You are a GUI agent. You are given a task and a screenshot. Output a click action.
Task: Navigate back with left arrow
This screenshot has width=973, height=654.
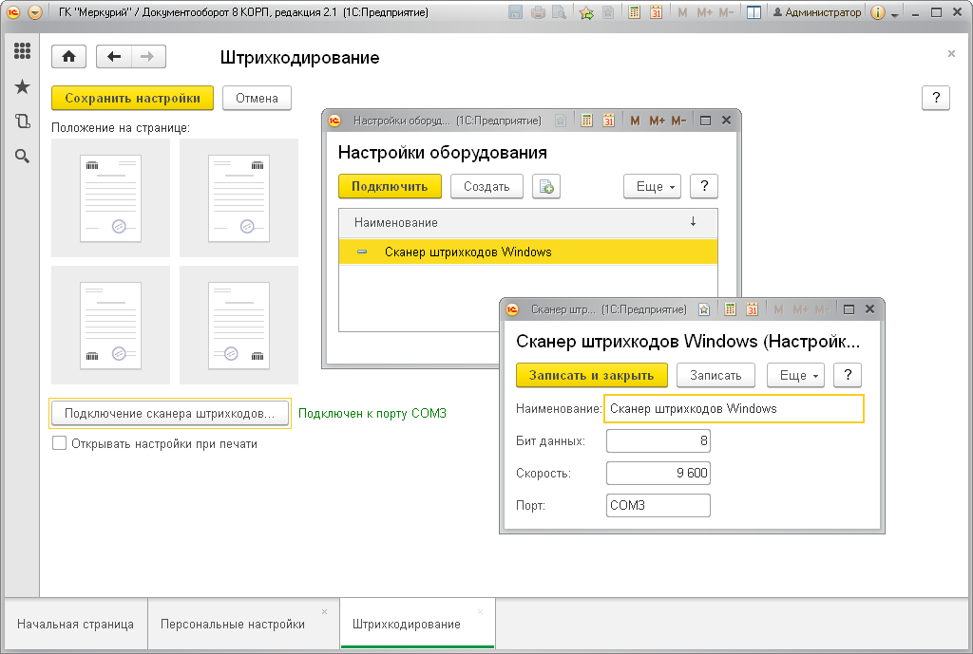point(114,57)
